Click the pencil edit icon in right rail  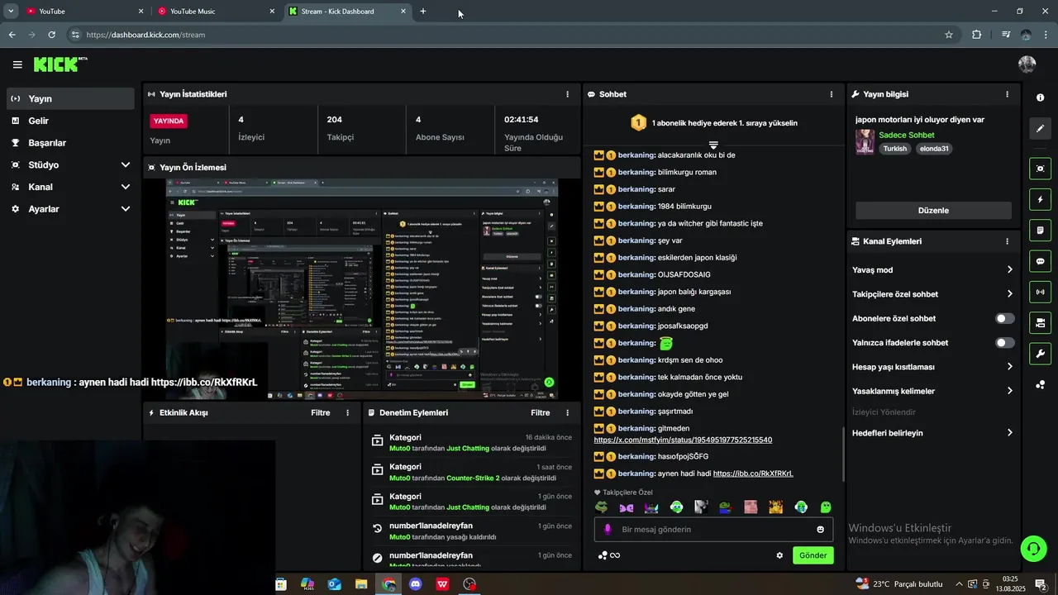point(1040,129)
